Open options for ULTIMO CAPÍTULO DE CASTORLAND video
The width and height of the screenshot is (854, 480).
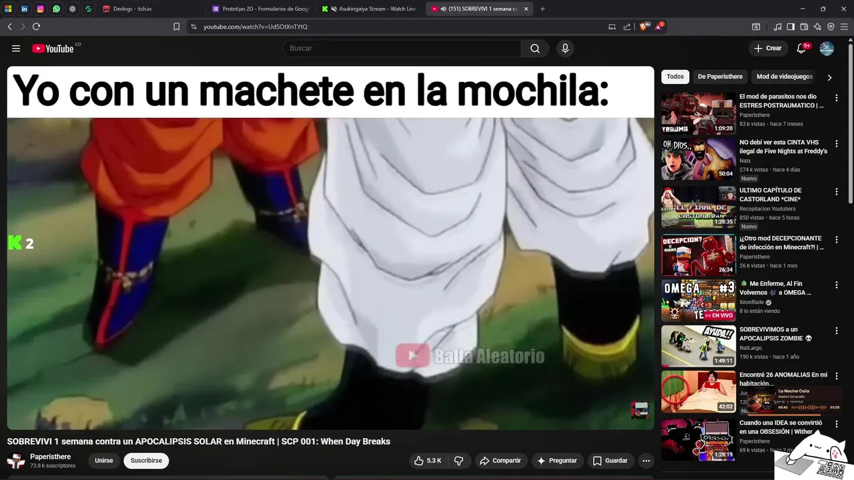tap(836, 191)
